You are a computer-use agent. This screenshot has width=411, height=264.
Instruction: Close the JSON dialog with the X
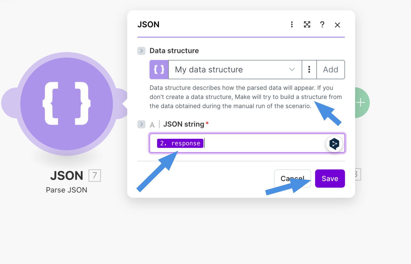[337, 25]
